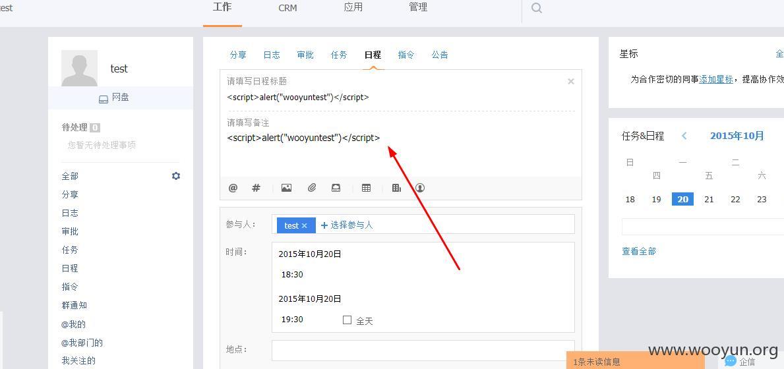Select day 23 in the calendar
This screenshot has width=784, height=369.
pos(762,200)
